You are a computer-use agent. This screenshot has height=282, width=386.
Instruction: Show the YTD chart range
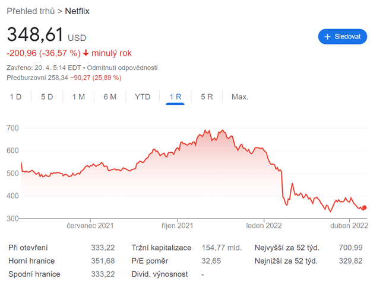(143, 97)
